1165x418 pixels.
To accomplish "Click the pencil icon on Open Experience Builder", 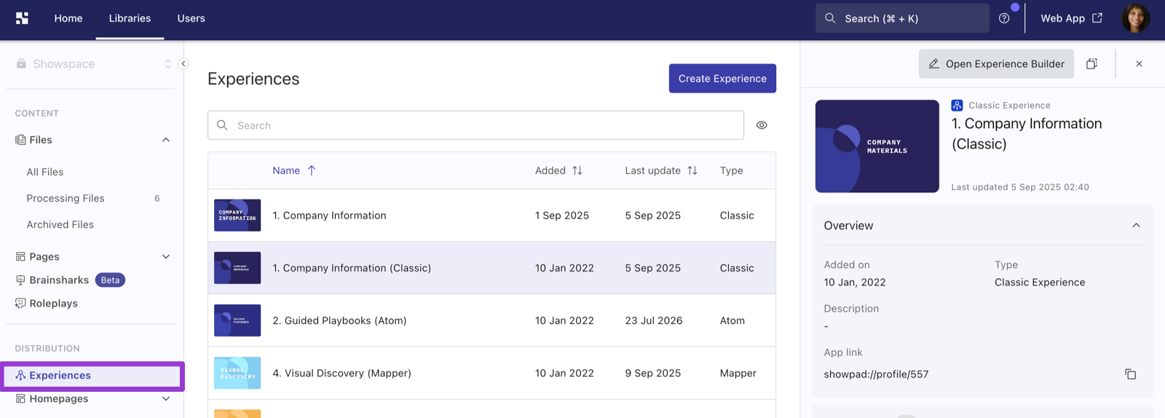I will [x=933, y=64].
